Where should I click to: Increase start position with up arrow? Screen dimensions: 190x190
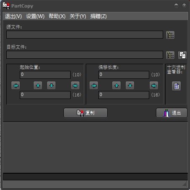point(38,86)
